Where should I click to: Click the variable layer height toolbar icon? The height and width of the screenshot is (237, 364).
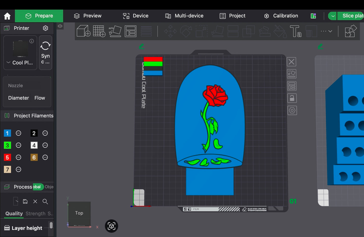pos(146,31)
